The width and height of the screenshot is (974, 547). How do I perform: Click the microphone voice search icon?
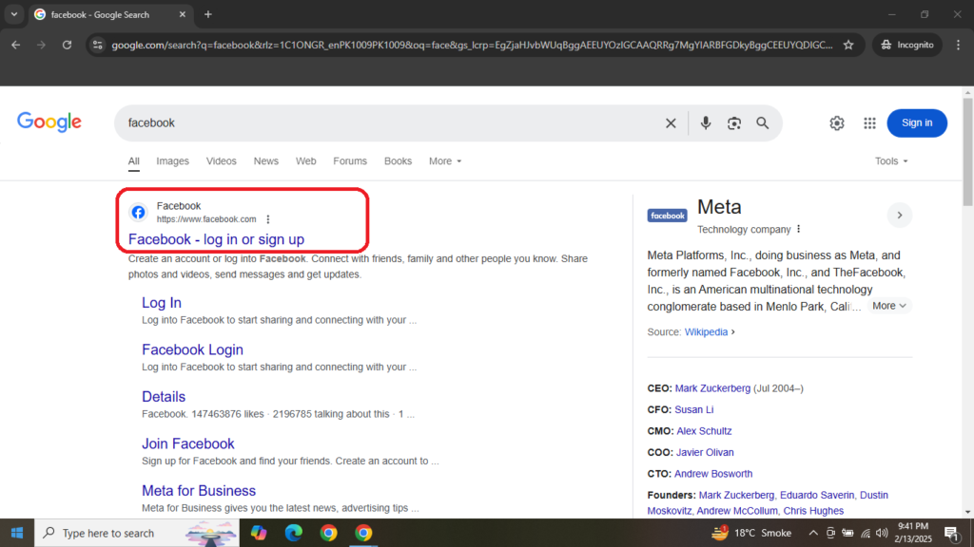click(x=705, y=123)
